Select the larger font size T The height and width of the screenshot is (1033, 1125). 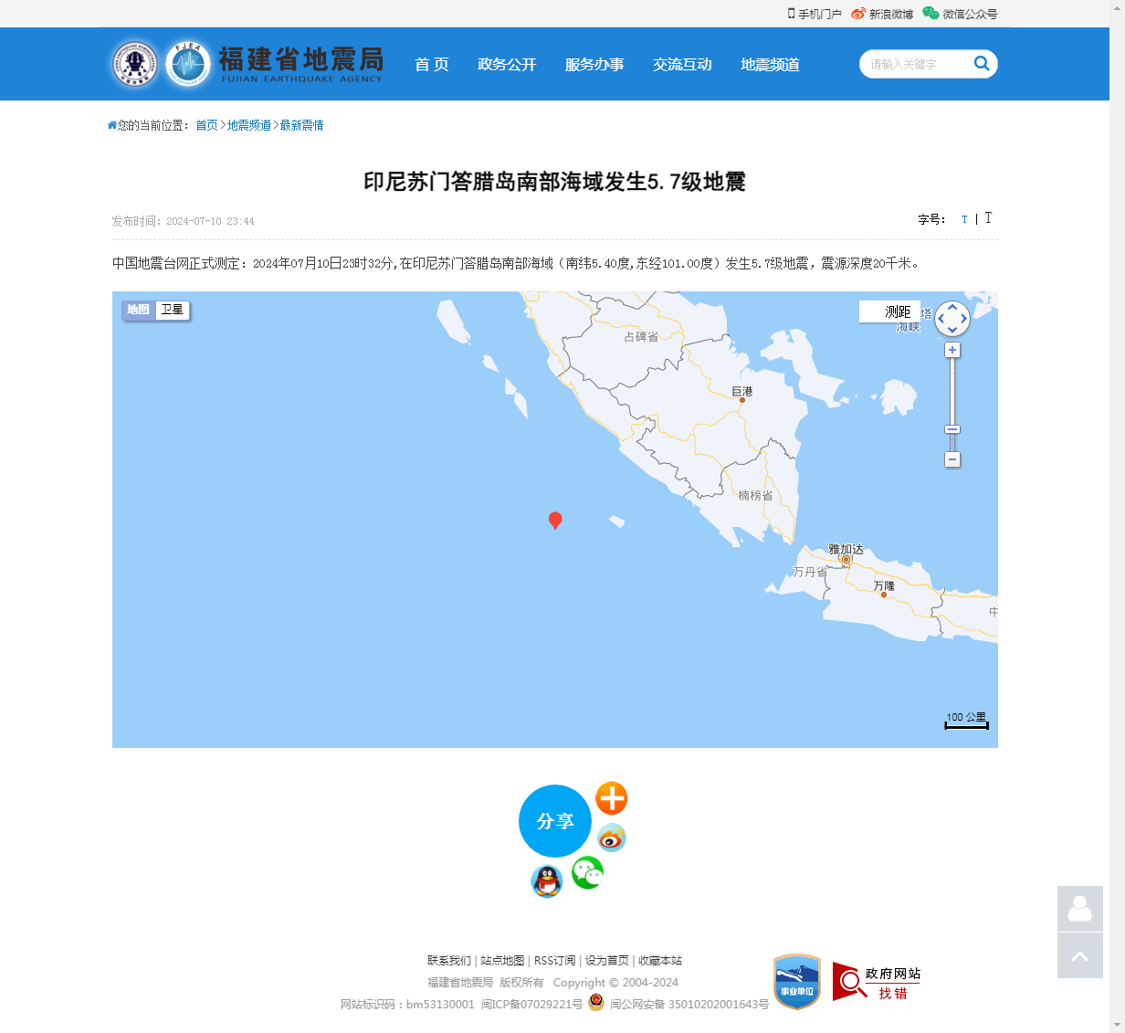pyautogui.click(x=988, y=218)
